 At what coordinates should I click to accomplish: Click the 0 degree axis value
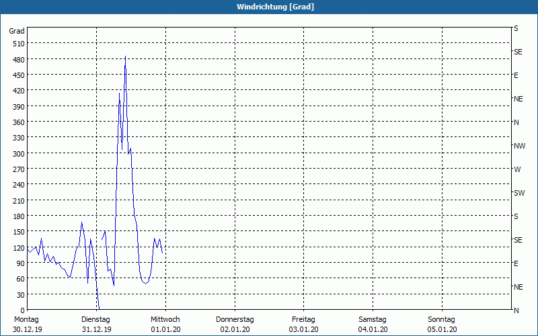click(x=23, y=310)
